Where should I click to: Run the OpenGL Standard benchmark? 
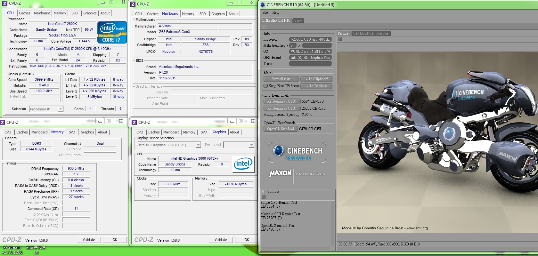(x=281, y=129)
